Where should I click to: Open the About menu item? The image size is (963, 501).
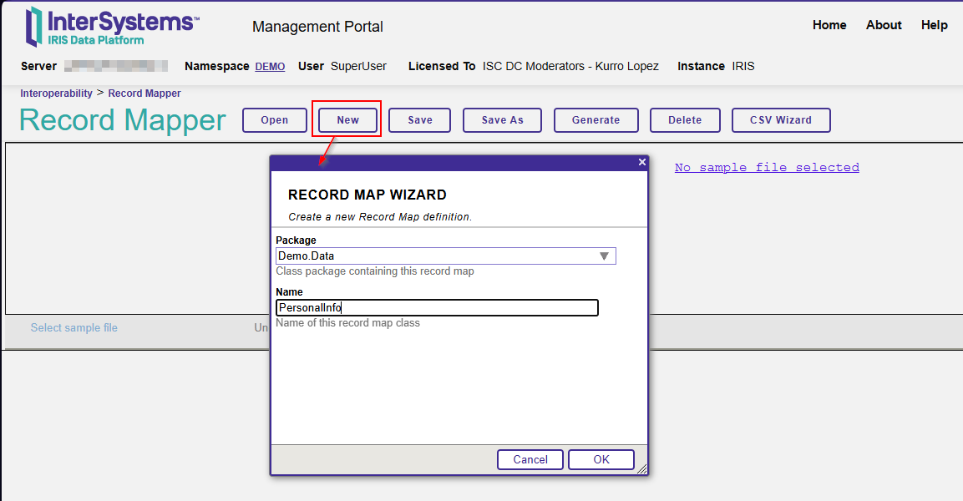[883, 25]
